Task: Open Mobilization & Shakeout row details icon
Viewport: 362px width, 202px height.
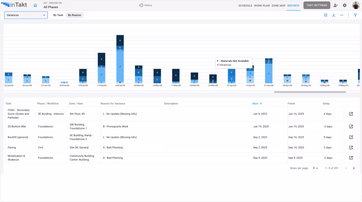Action: [351, 158]
